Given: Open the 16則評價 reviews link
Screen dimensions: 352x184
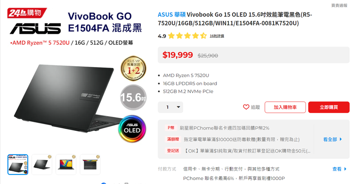Looking at the screenshot, I should (217, 36).
